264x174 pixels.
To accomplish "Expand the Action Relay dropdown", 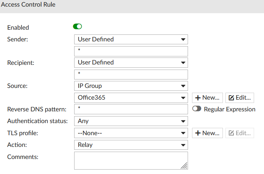I will pyautogui.click(x=131, y=145).
